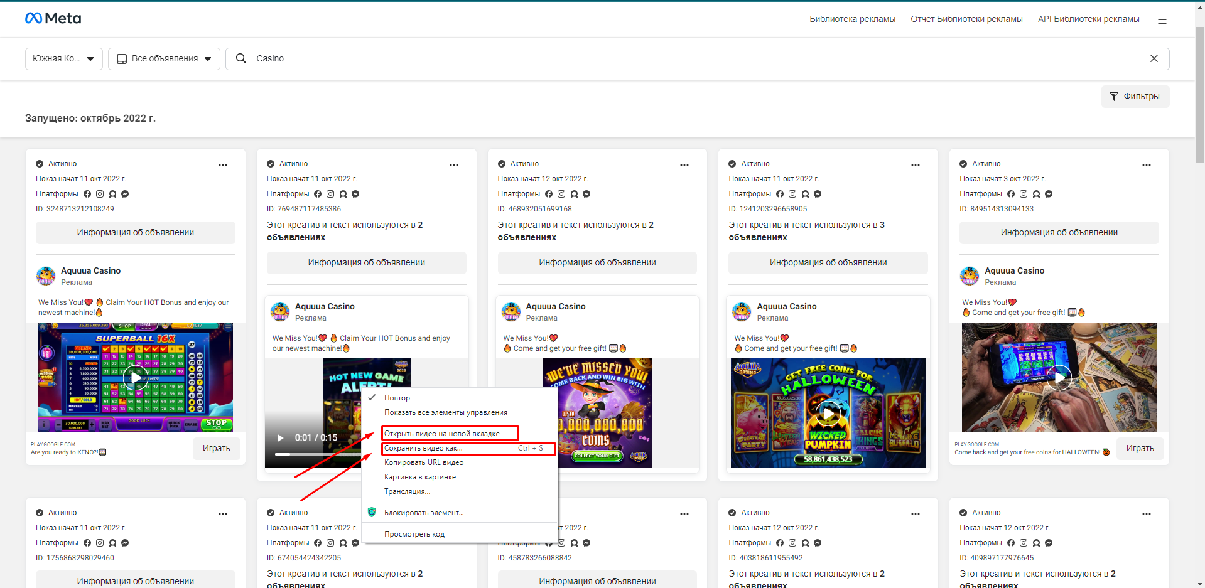Click the Aquuua Casino avatar in first ad card
The width and height of the screenshot is (1205, 588).
[46, 275]
